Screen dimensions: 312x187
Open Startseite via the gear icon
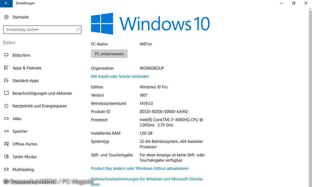tap(6, 17)
